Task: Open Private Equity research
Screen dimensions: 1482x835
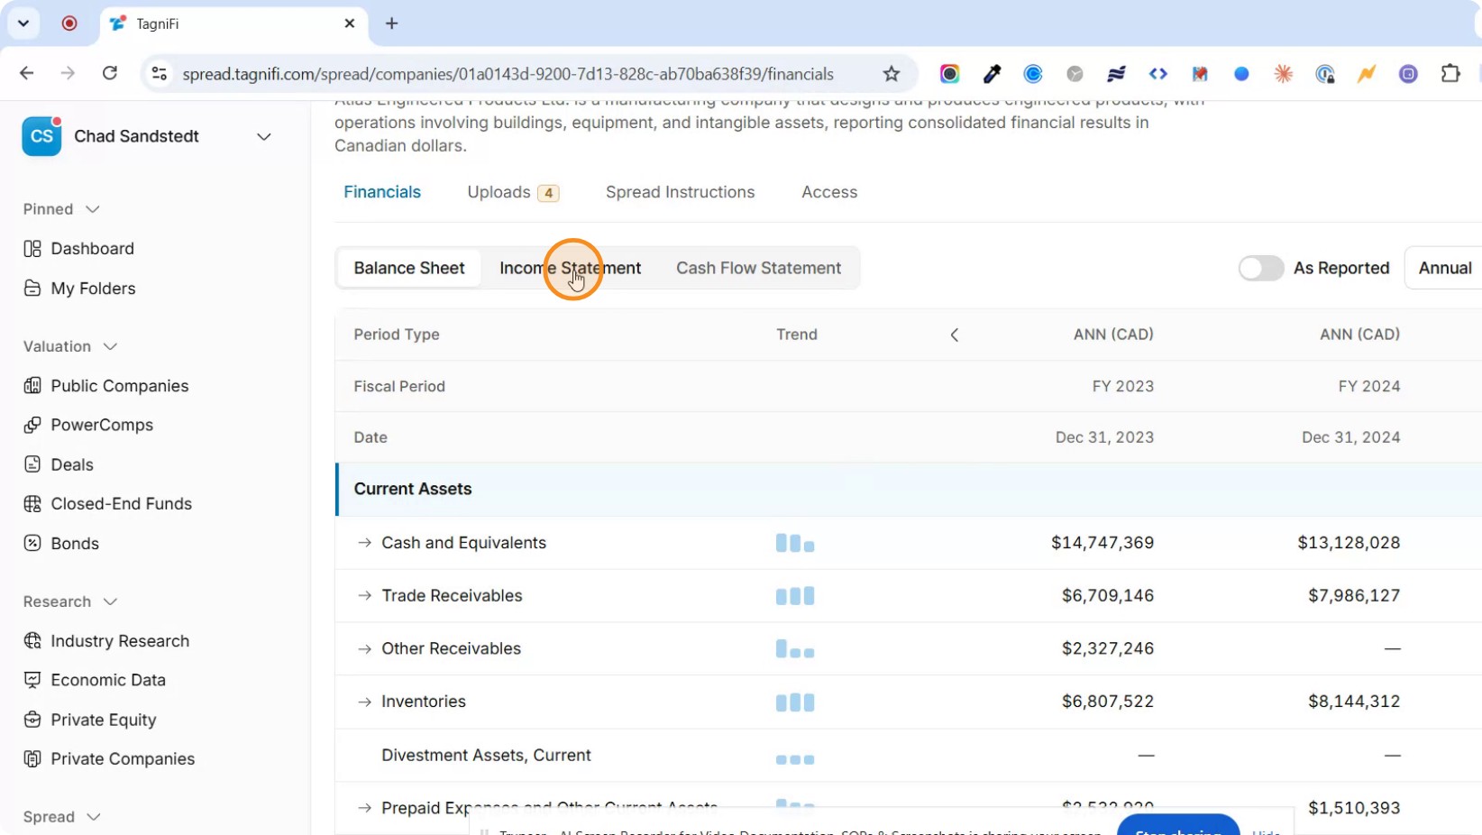Action: click(x=90, y=720)
